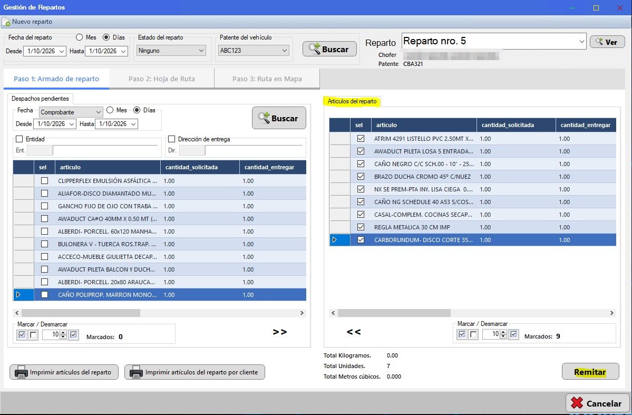Select Mes radio under Fecha del reparto

pos(80,37)
